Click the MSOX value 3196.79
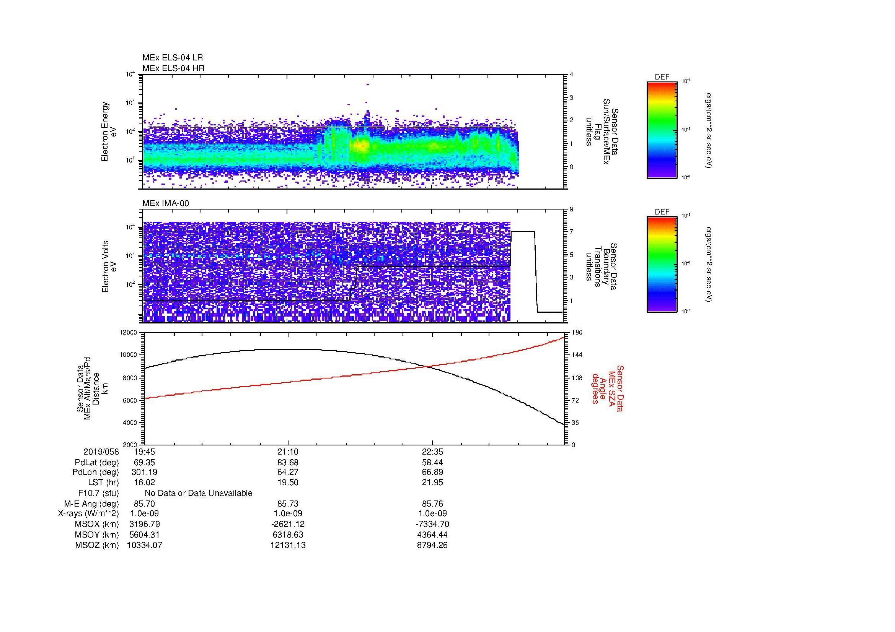The image size is (895, 632). point(144,524)
